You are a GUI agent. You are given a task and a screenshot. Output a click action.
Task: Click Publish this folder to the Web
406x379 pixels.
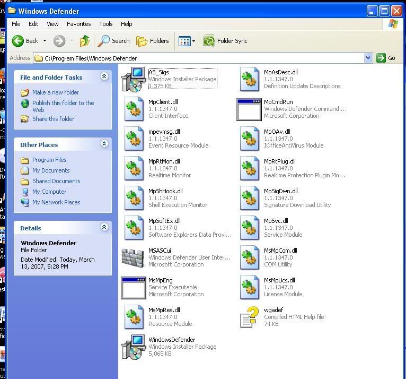click(x=63, y=106)
